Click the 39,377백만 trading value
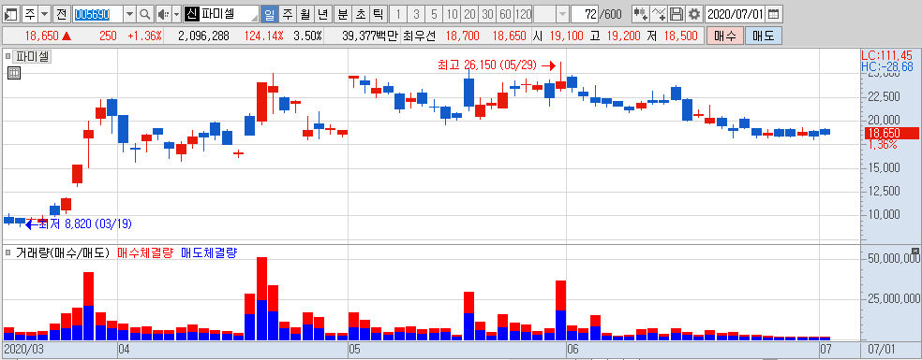922x360 pixels. click(x=369, y=36)
